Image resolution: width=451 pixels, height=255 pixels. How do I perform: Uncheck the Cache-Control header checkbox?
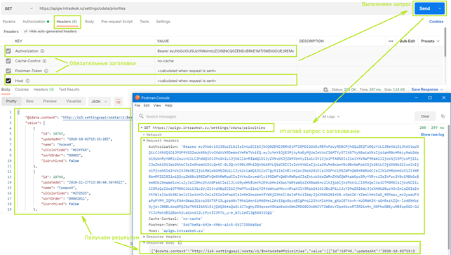pos(8,61)
